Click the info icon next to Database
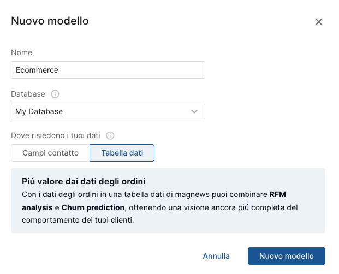The width and height of the screenshot is (339, 274). [55, 94]
